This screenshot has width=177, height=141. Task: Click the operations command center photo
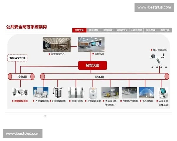(57, 44)
